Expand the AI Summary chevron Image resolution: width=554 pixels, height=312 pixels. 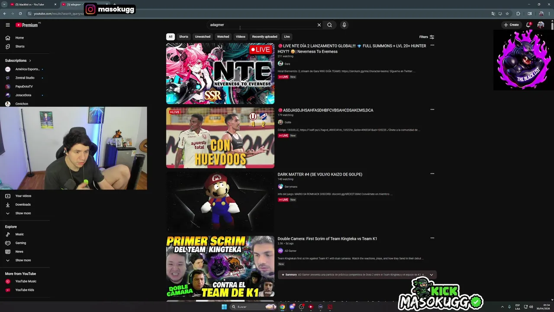point(431,275)
